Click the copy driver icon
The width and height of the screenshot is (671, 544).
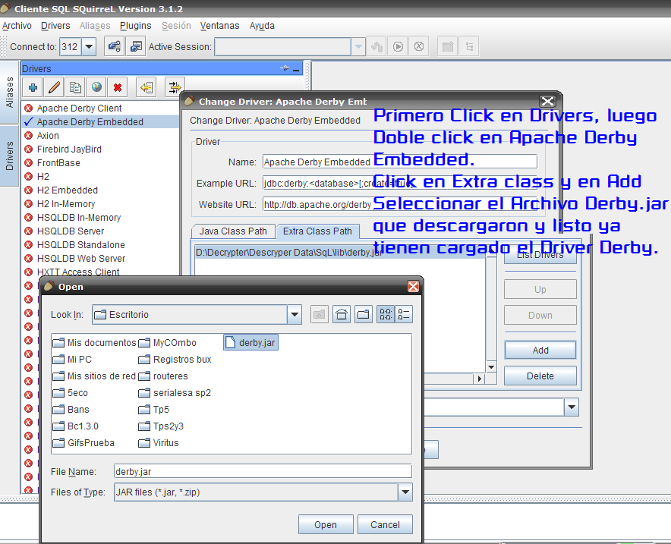75,88
